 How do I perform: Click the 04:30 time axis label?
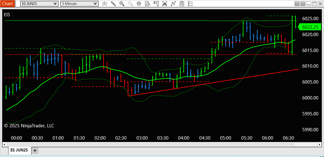(x=205, y=138)
